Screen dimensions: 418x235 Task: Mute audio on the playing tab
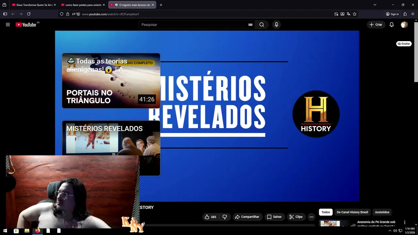[116, 5]
